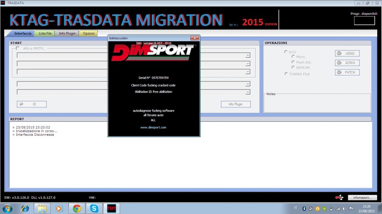Launch Google Chrome from taskbar
382x214 pixels.
coord(77,208)
